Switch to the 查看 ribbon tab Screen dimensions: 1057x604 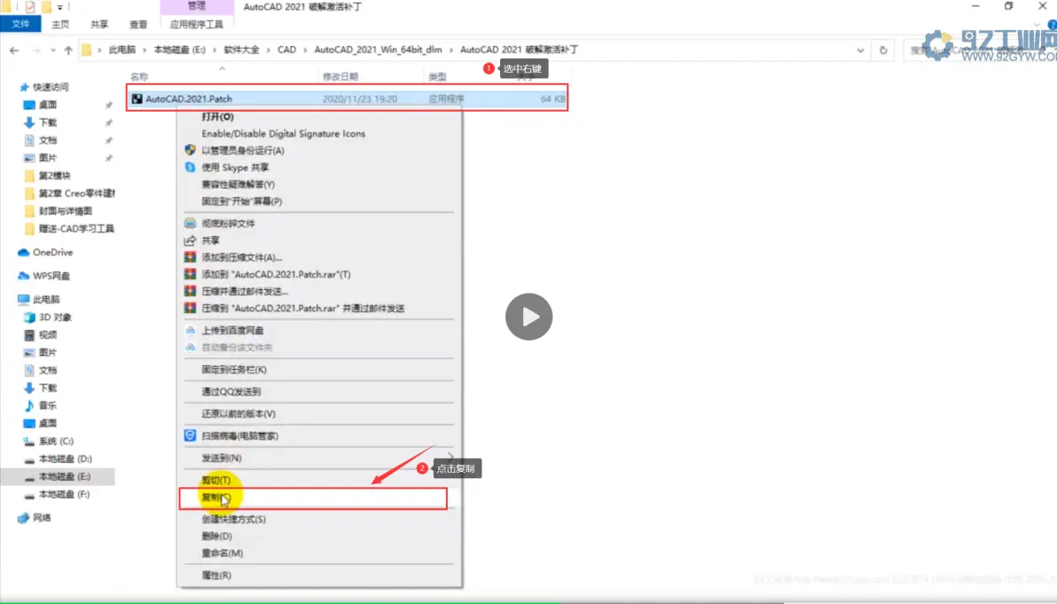click(x=138, y=24)
